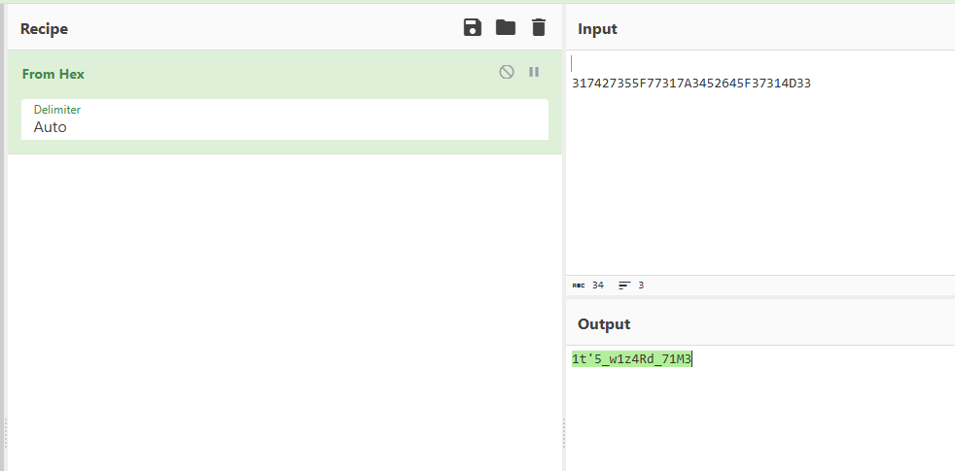Image resolution: width=955 pixels, height=471 pixels.
Task: Toggle the breakpoint on From Hex
Action: coord(534,72)
